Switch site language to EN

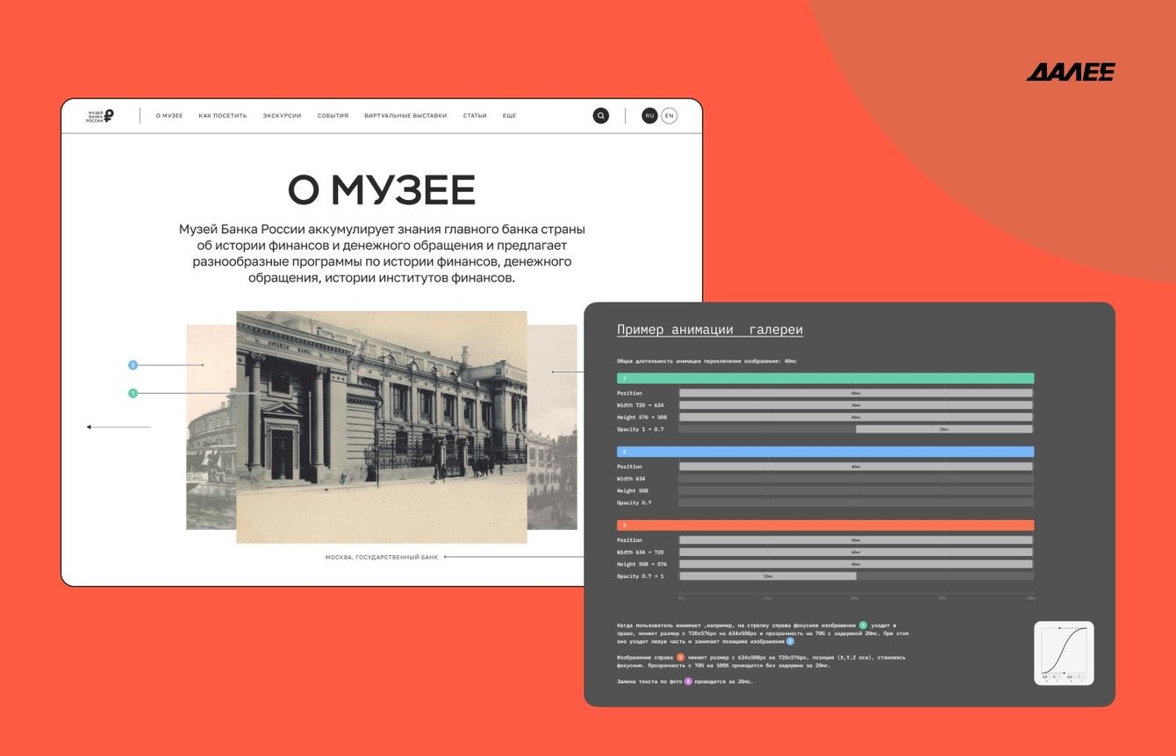(669, 116)
